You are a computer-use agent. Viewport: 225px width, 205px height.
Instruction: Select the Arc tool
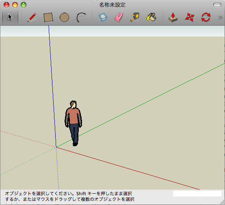click(81, 17)
